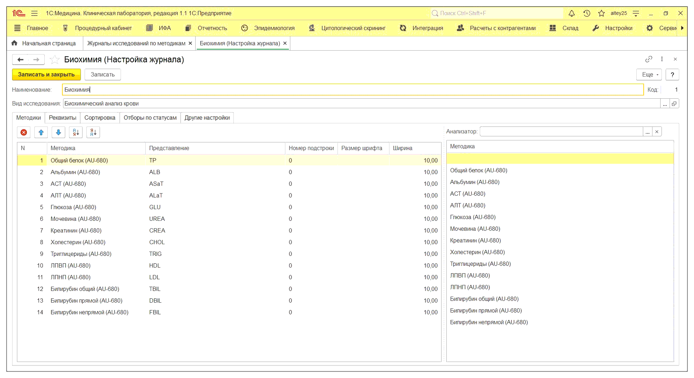Save with Записать и закрыть button
694x378 pixels.
pyautogui.click(x=46, y=74)
